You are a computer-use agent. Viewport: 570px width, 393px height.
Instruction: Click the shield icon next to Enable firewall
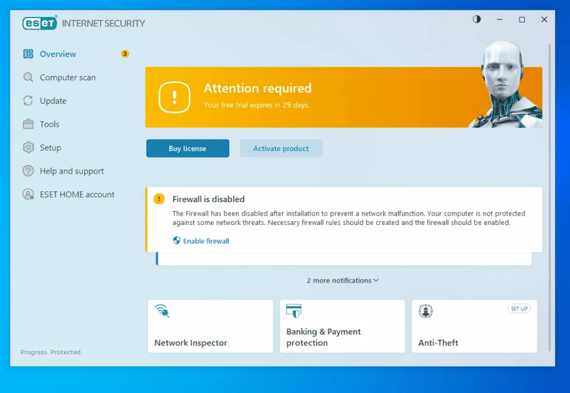(x=177, y=240)
